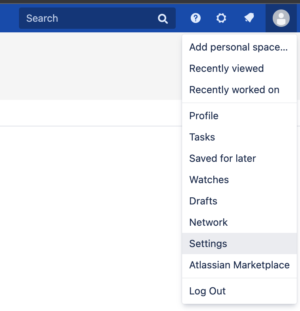Screen dimensions: 300x311
Task: Open the gear administration menu
Action: 221,18
